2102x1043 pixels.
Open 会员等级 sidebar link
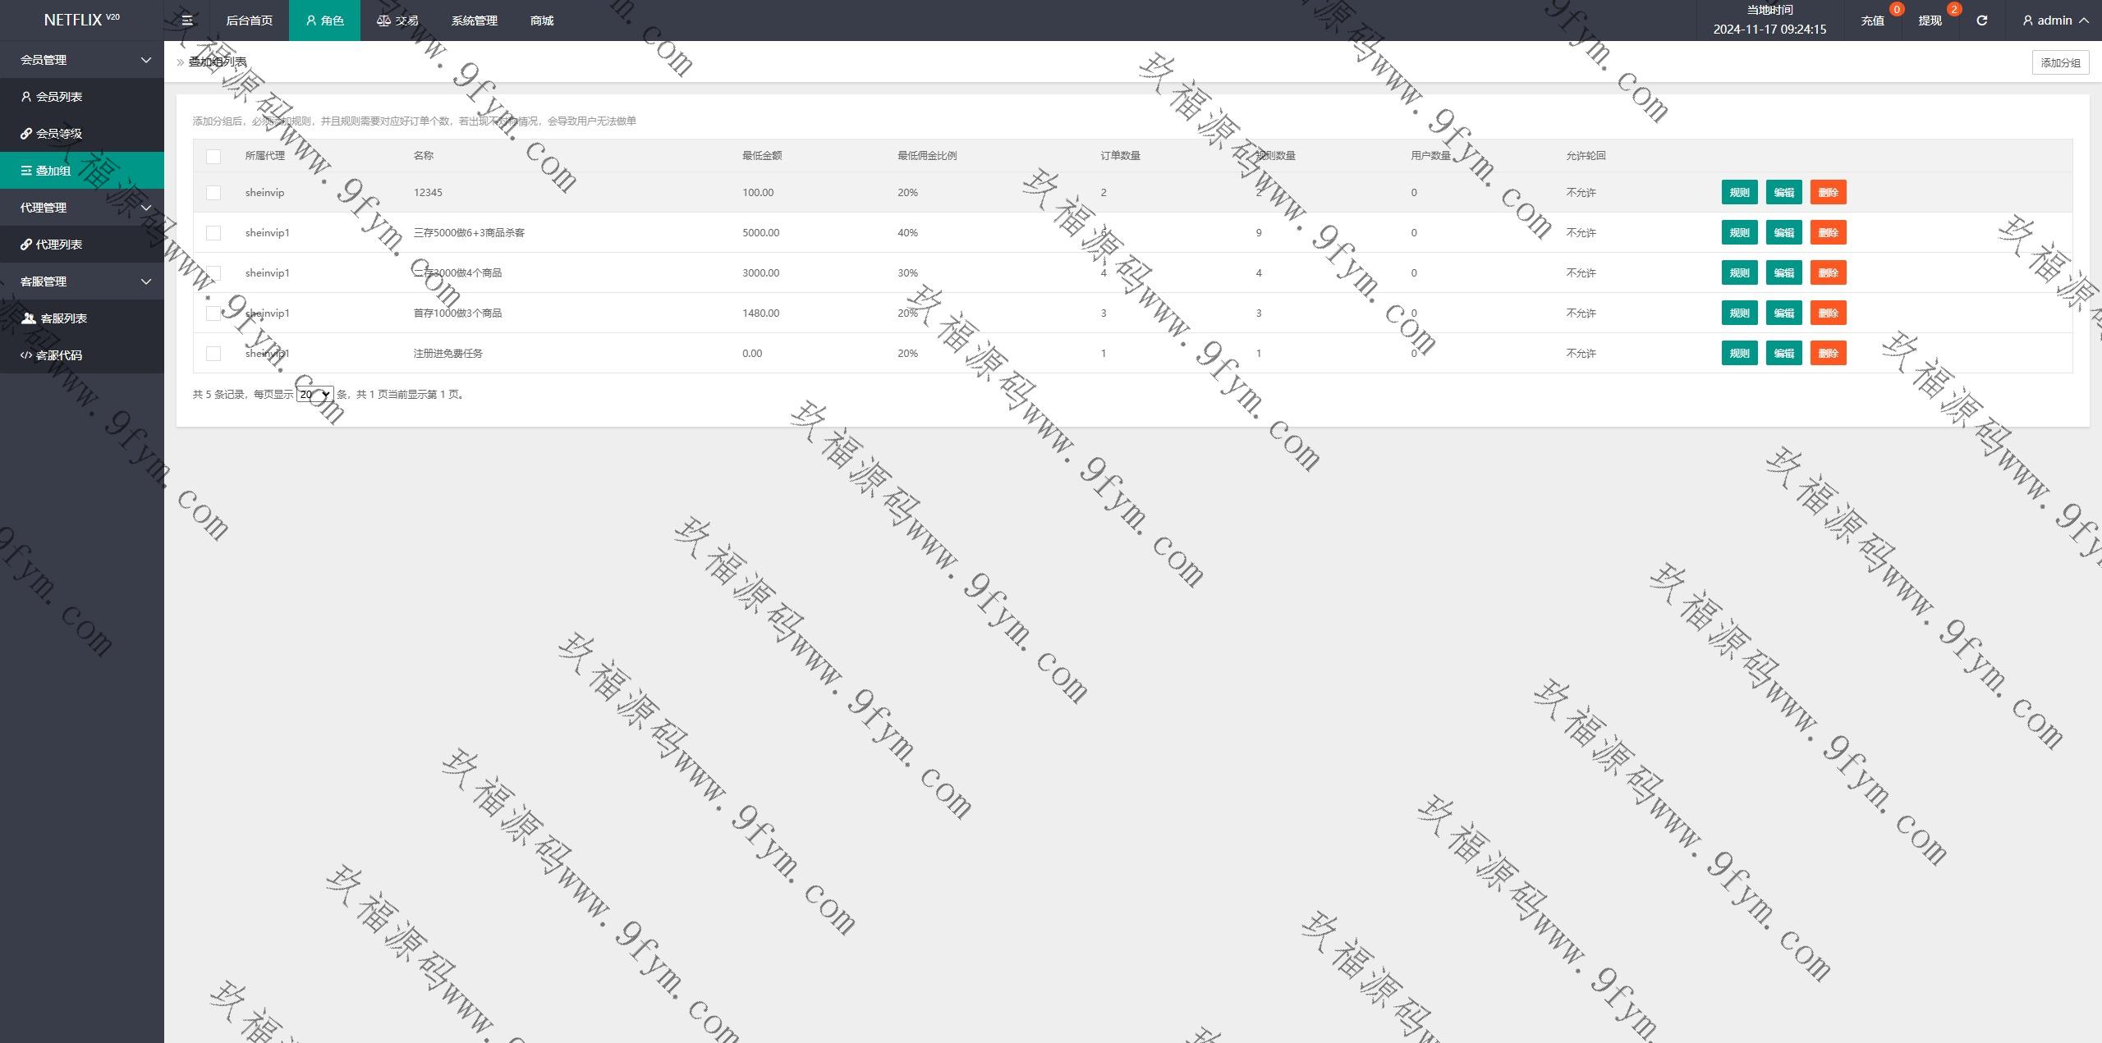click(58, 134)
